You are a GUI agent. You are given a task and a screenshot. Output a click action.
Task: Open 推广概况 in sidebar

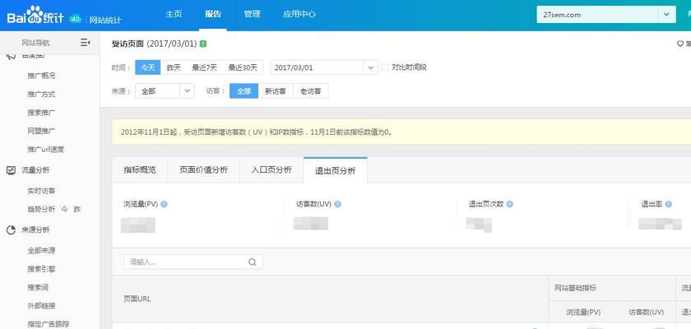click(x=41, y=76)
